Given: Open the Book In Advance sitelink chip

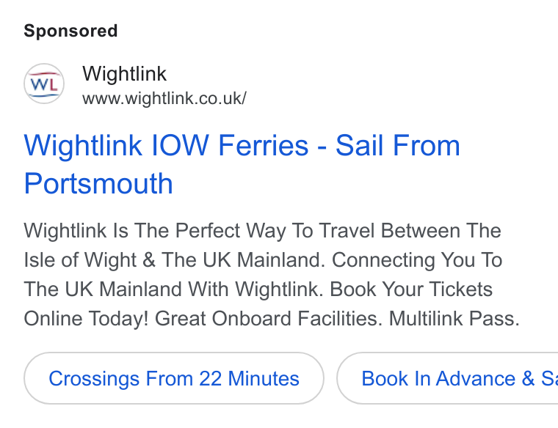Looking at the screenshot, I should (447, 378).
